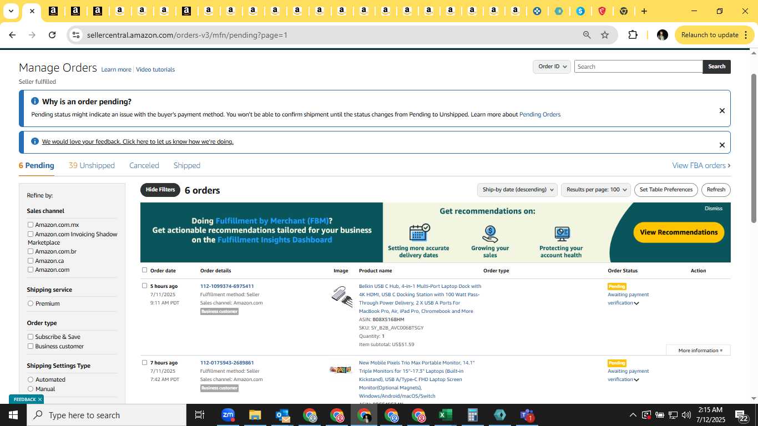Open Outlook from the taskbar
This screenshot has height=426, width=758.
(282, 415)
